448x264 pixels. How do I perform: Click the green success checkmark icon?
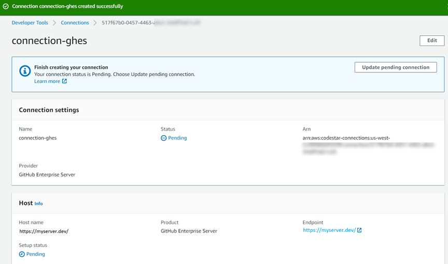point(5,7)
